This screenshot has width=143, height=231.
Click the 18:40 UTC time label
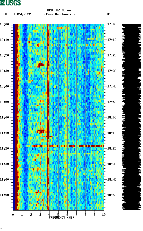click(x=112, y=179)
